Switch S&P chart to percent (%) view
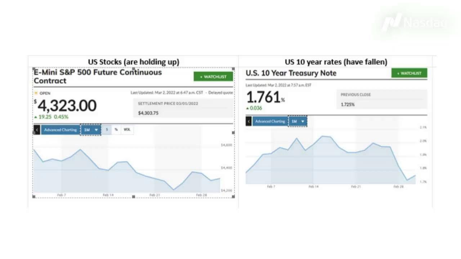Image resolution: width=461 pixels, height=259 pixels. 116,129
